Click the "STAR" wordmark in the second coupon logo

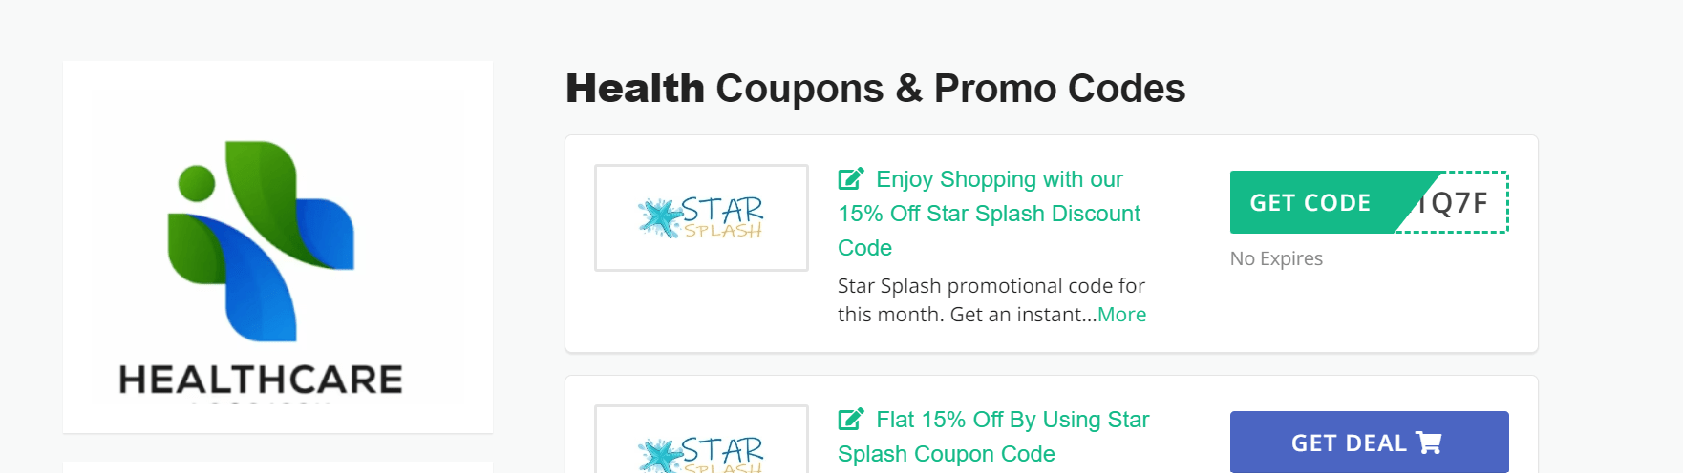click(722, 448)
